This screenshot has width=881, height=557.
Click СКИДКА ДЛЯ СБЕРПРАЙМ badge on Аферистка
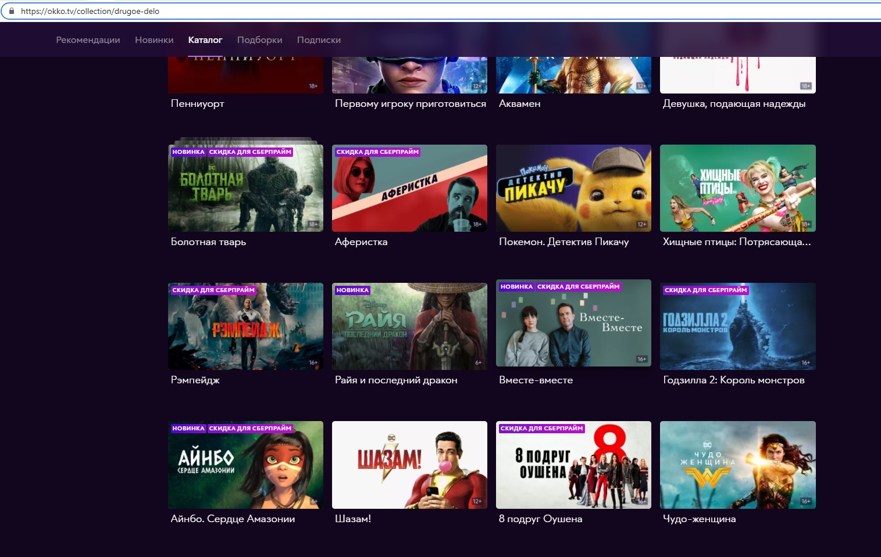pos(377,152)
